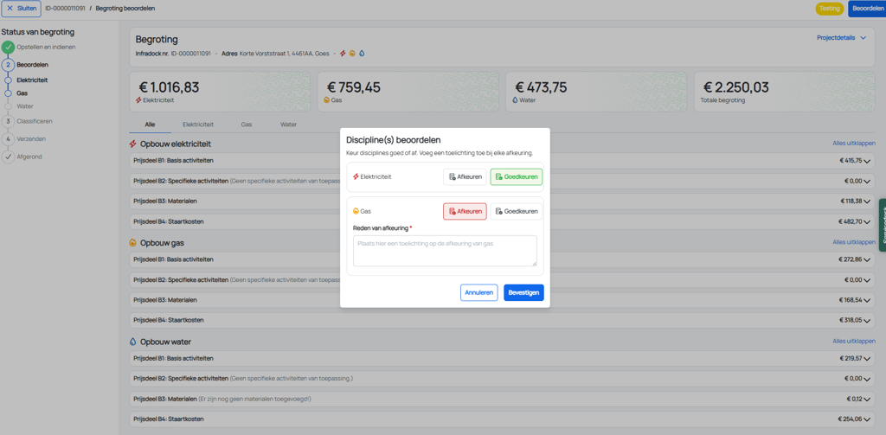The width and height of the screenshot is (886, 435).
Task: Approve Gas with Goedkeuren button
Action: pos(516,211)
